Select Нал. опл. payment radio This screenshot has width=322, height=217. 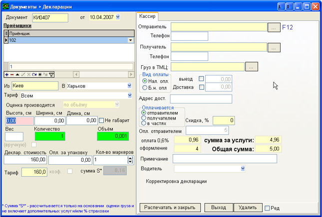(x=145, y=81)
